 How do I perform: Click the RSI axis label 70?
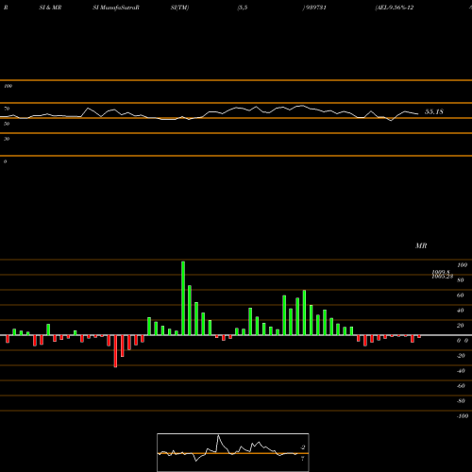(x=7, y=109)
